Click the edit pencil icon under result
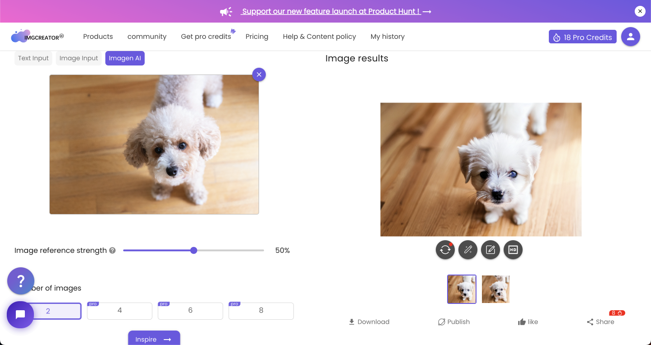The image size is (651, 345). point(490,250)
